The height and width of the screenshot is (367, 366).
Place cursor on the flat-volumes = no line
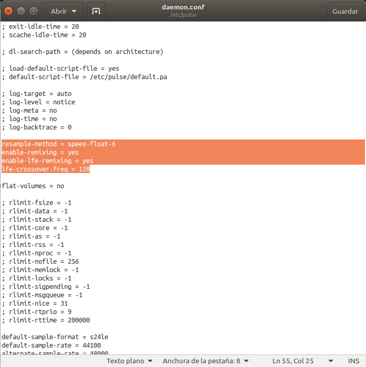point(33,186)
